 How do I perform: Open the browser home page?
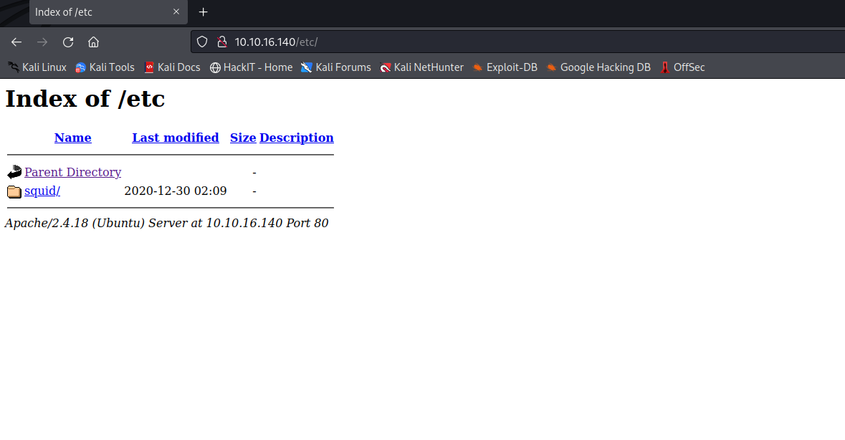pos(94,42)
